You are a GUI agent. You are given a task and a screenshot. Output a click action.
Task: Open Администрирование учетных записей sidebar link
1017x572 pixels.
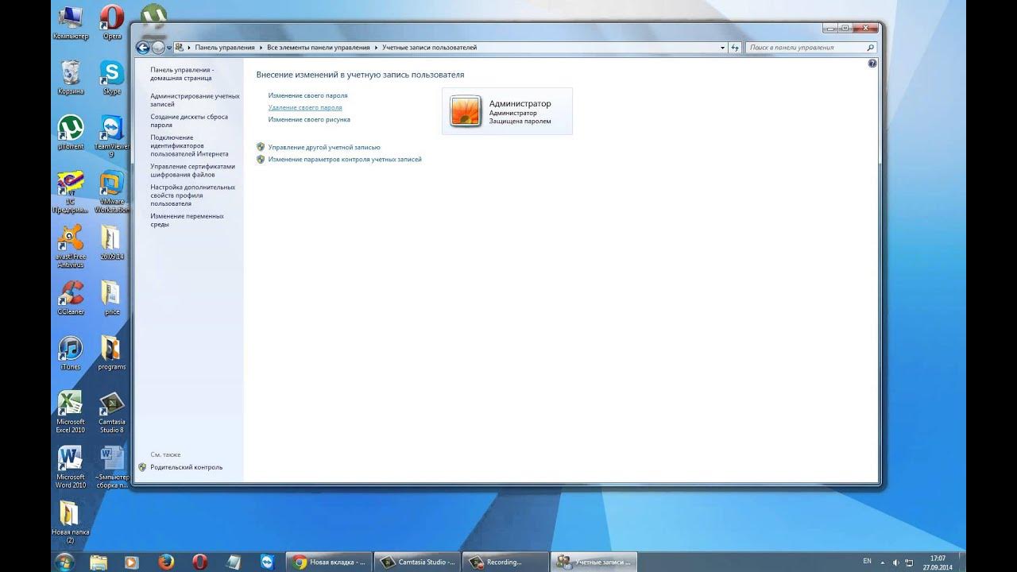(195, 99)
